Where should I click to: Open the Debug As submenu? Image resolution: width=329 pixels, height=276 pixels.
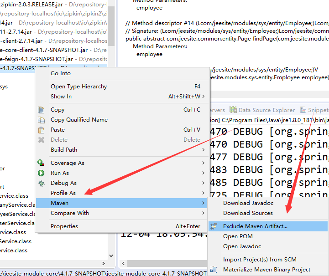click(x=123, y=183)
